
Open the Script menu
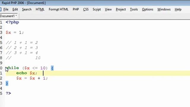(x=96, y=10)
